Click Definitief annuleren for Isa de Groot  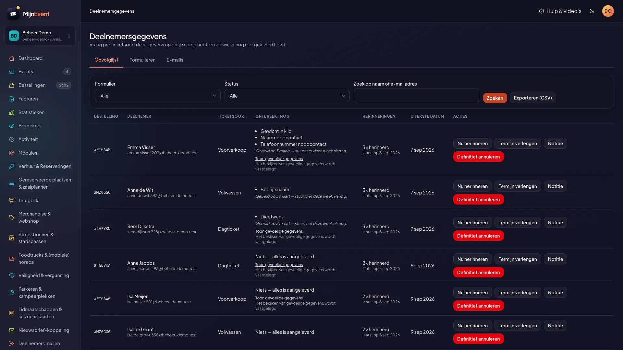point(478,339)
